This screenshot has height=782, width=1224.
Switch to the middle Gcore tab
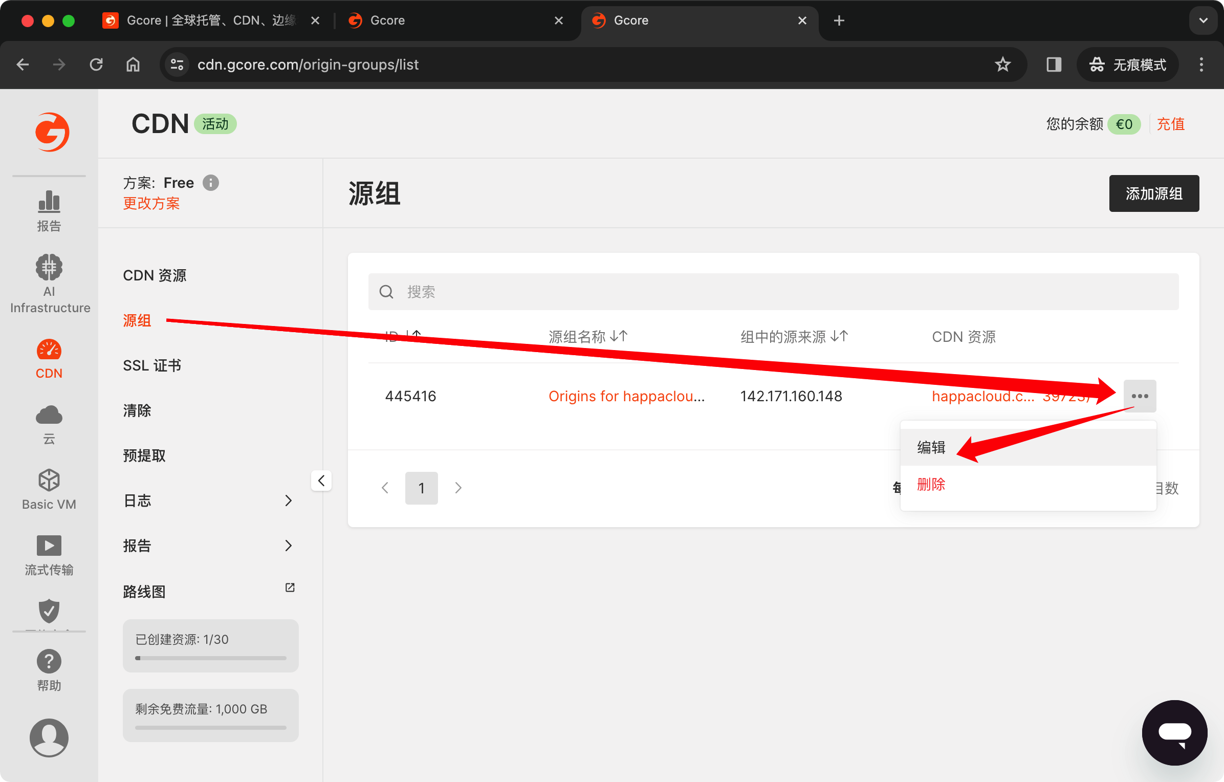455,20
